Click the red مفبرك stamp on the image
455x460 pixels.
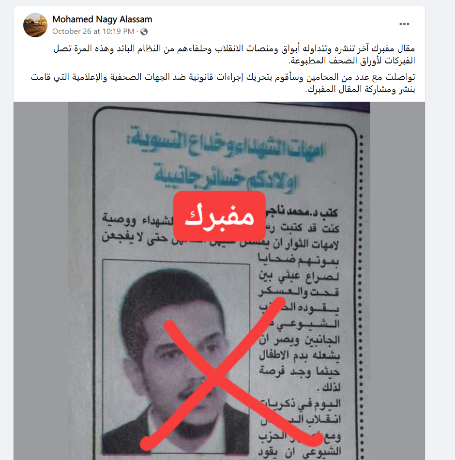click(219, 215)
